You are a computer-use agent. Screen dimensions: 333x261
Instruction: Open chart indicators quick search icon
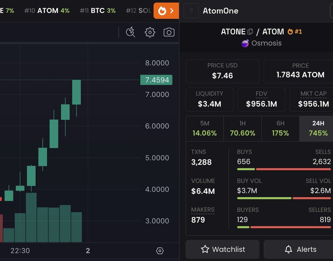coord(130,32)
